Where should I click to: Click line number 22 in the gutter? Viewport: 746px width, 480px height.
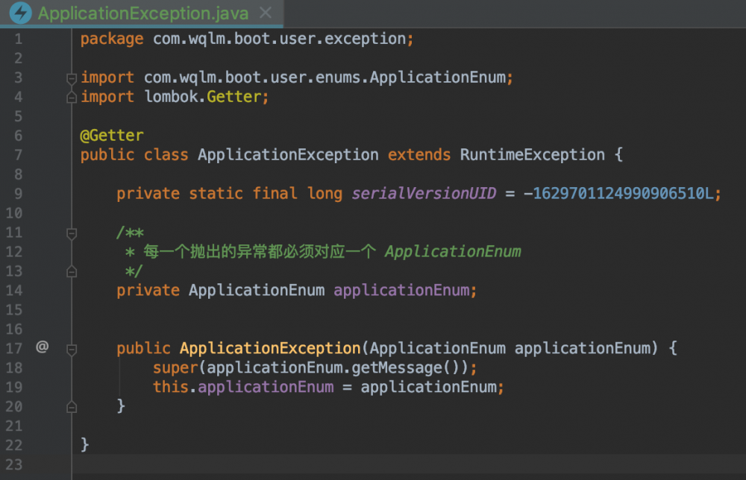[14, 445]
